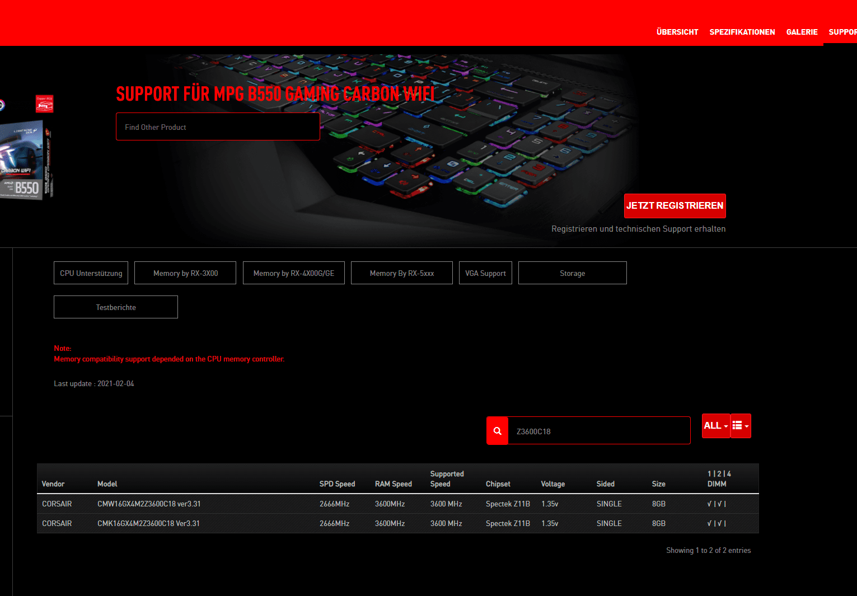857x596 pixels.
Task: Click the B550 product box thumbnail
Action: (25, 159)
